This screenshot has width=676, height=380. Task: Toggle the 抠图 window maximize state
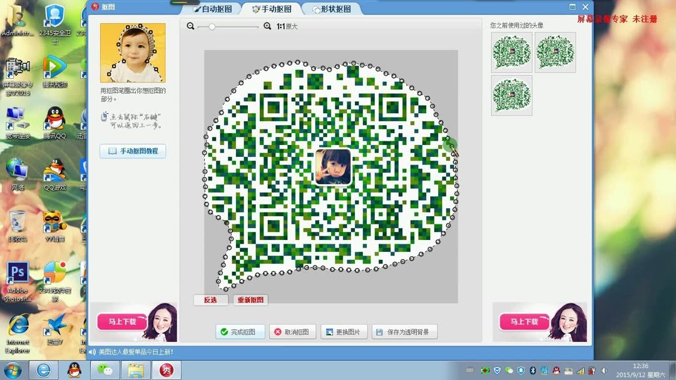(x=571, y=6)
